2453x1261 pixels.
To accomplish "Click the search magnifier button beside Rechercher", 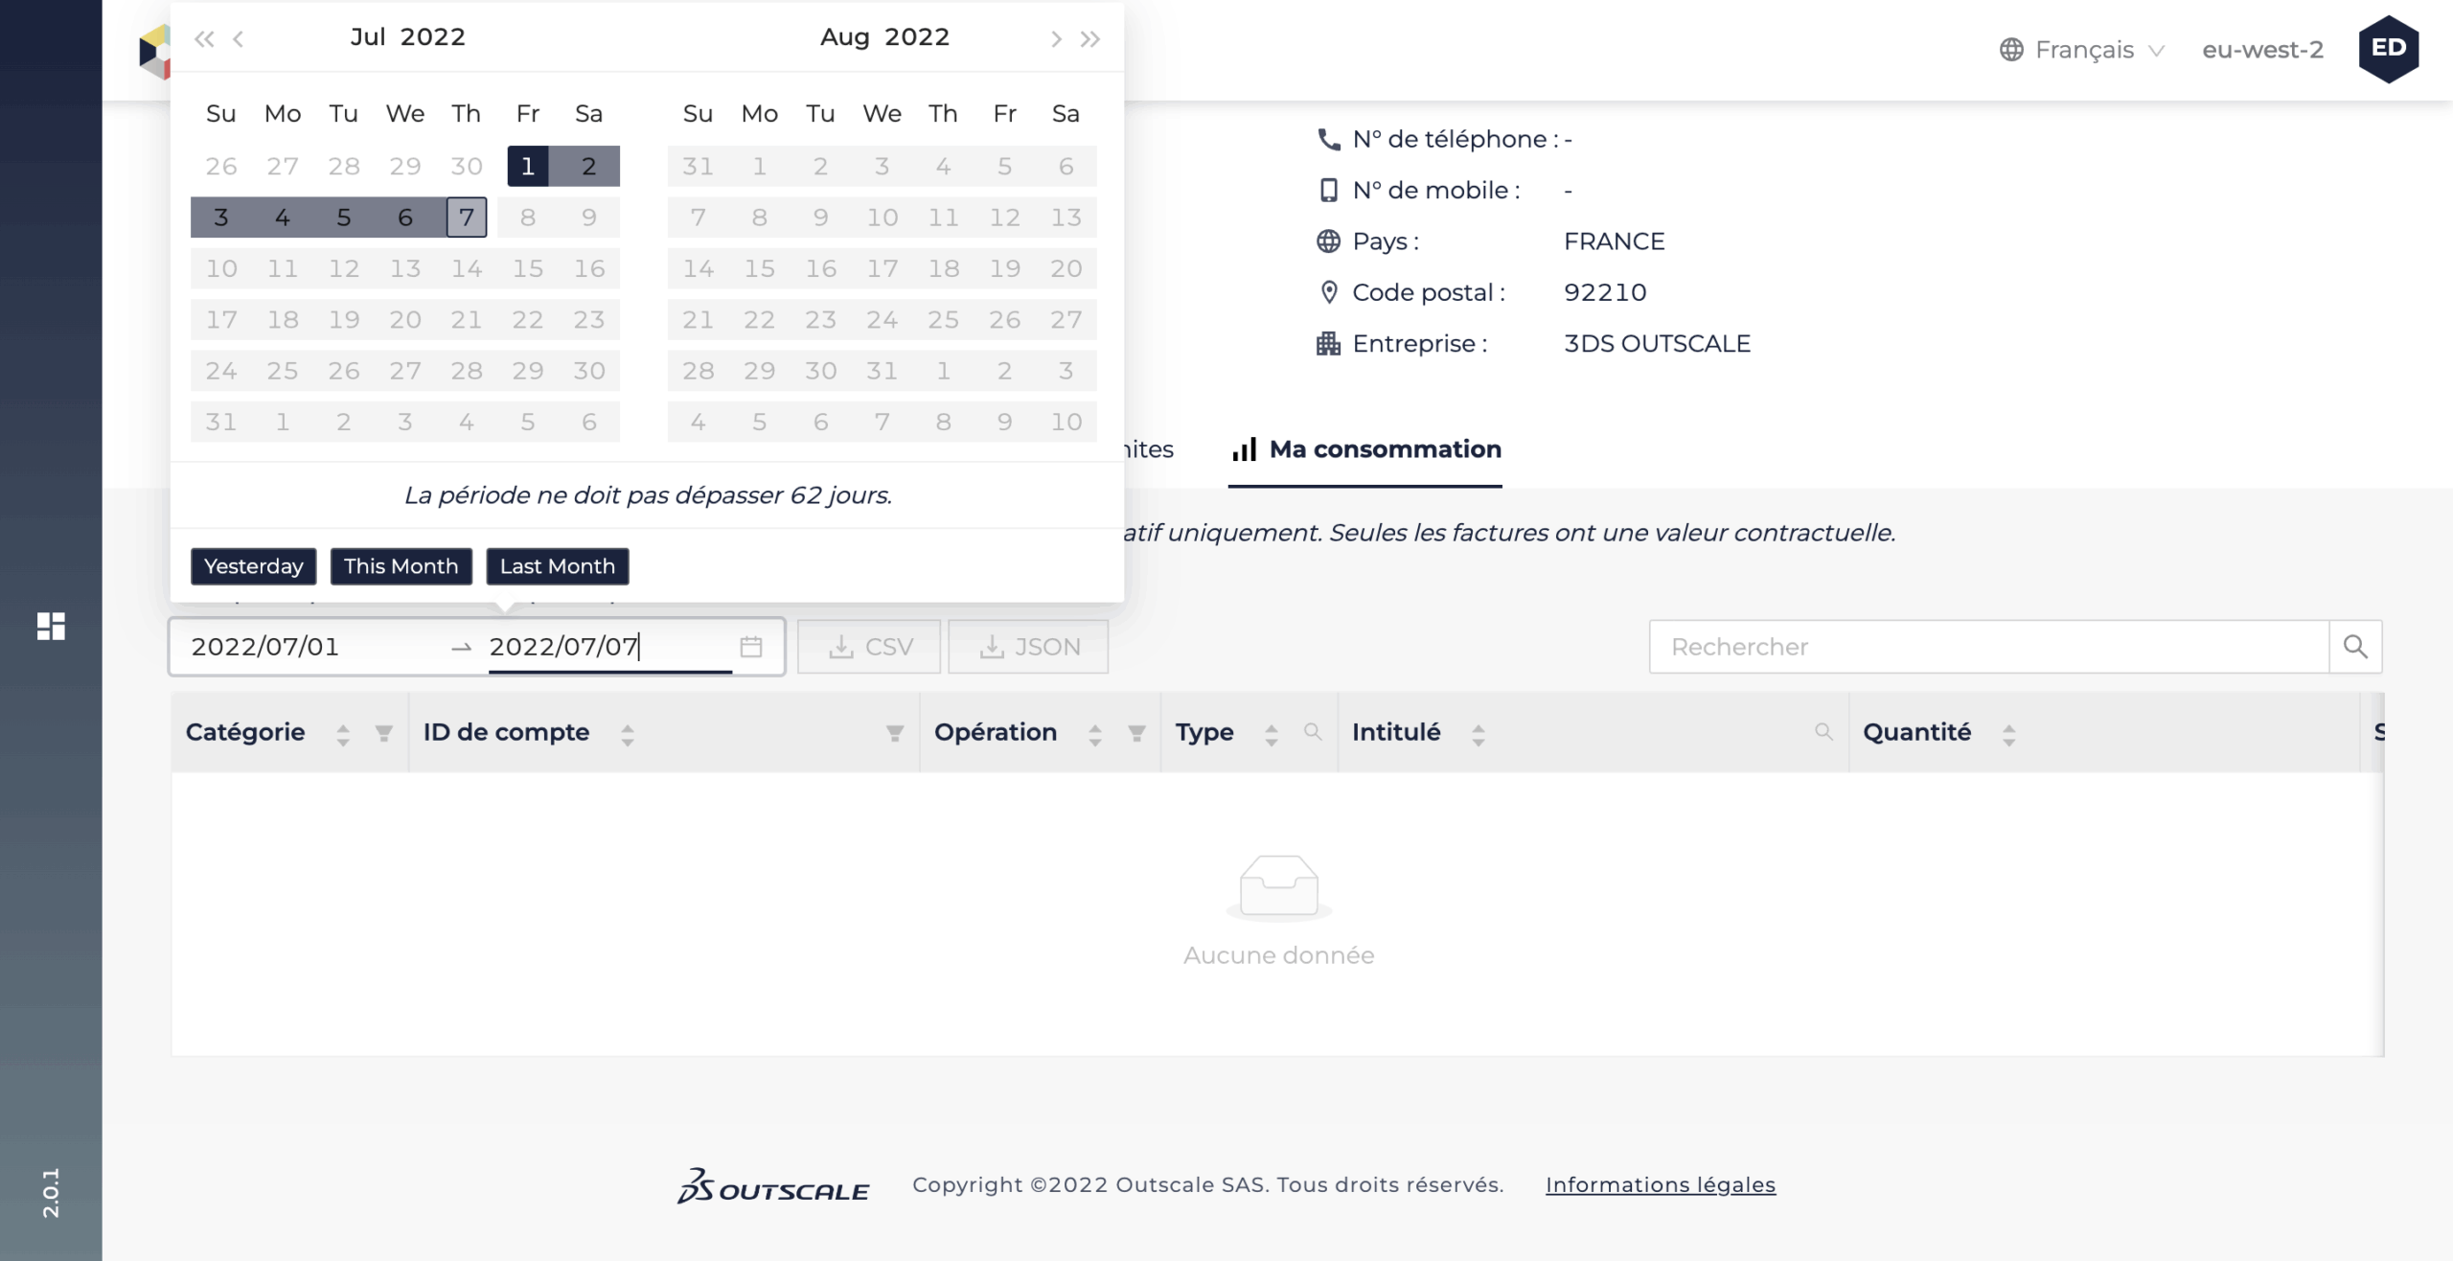I will 2355,647.
